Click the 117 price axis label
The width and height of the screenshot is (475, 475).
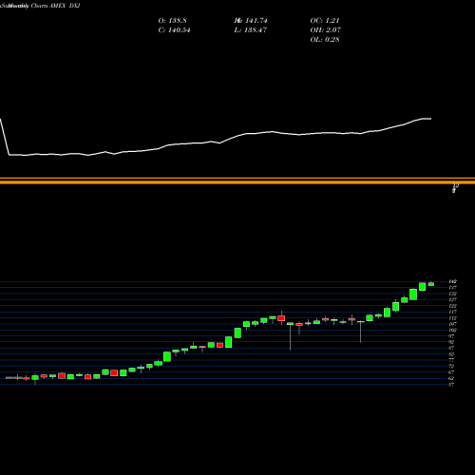(452, 312)
